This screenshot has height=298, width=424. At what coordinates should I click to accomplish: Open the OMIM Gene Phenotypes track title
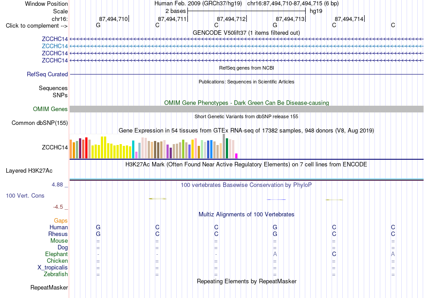246,103
